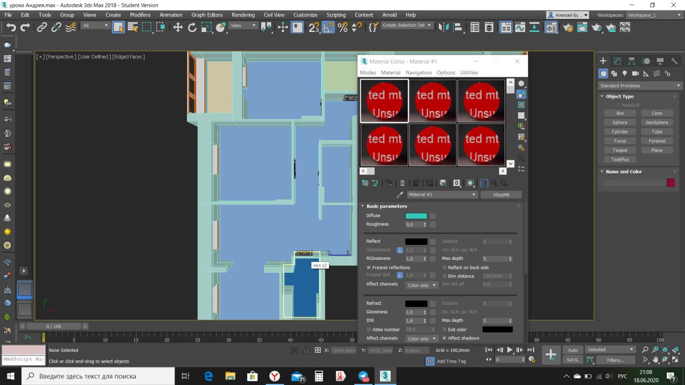Select the Lights category icon
The height and width of the screenshot is (385, 685).
[x=625, y=74]
